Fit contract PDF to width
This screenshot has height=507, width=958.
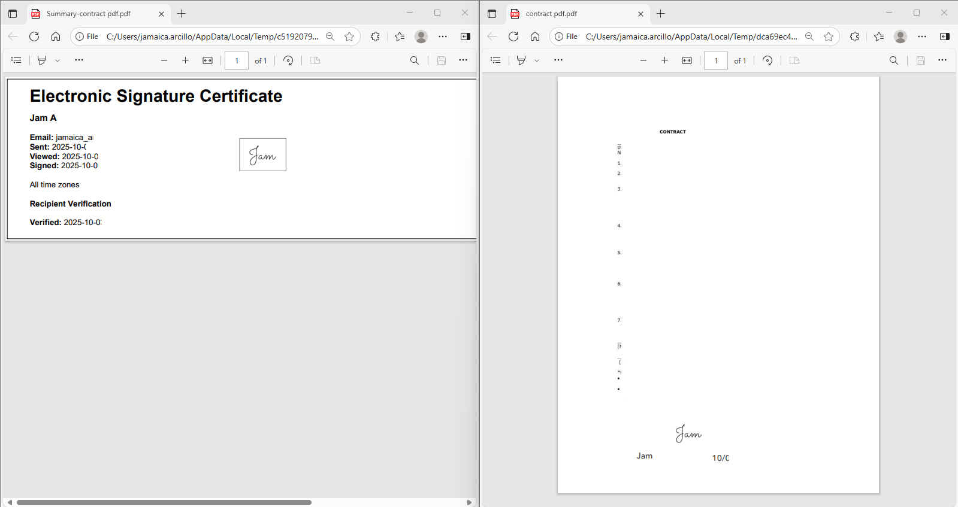click(687, 60)
